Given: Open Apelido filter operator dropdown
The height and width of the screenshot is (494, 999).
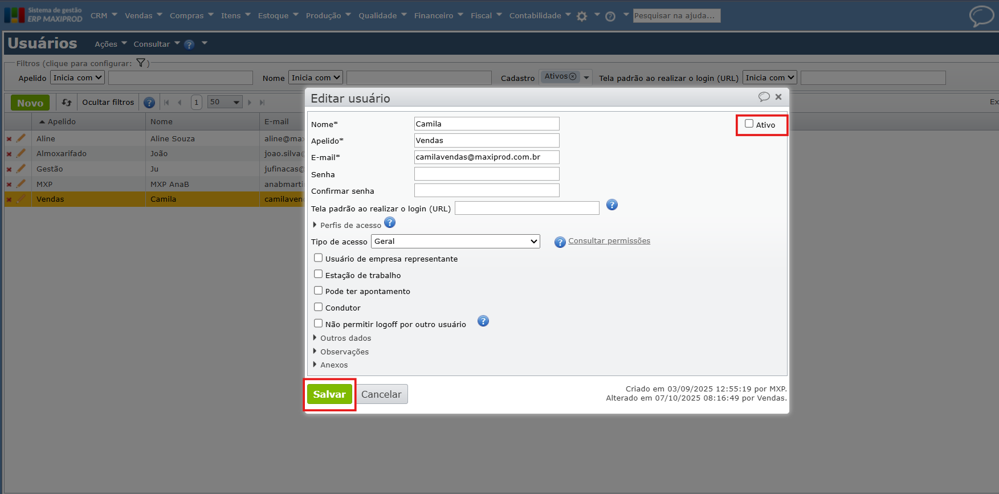Looking at the screenshot, I should 78,77.
